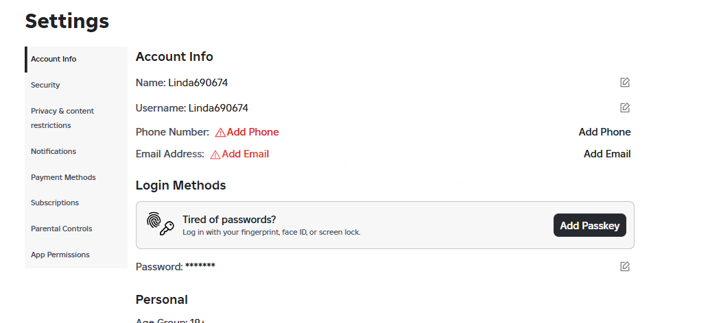Image resolution: width=710 pixels, height=323 pixels.
Task: Click the Tired of passwords? heading
Action: tap(229, 220)
